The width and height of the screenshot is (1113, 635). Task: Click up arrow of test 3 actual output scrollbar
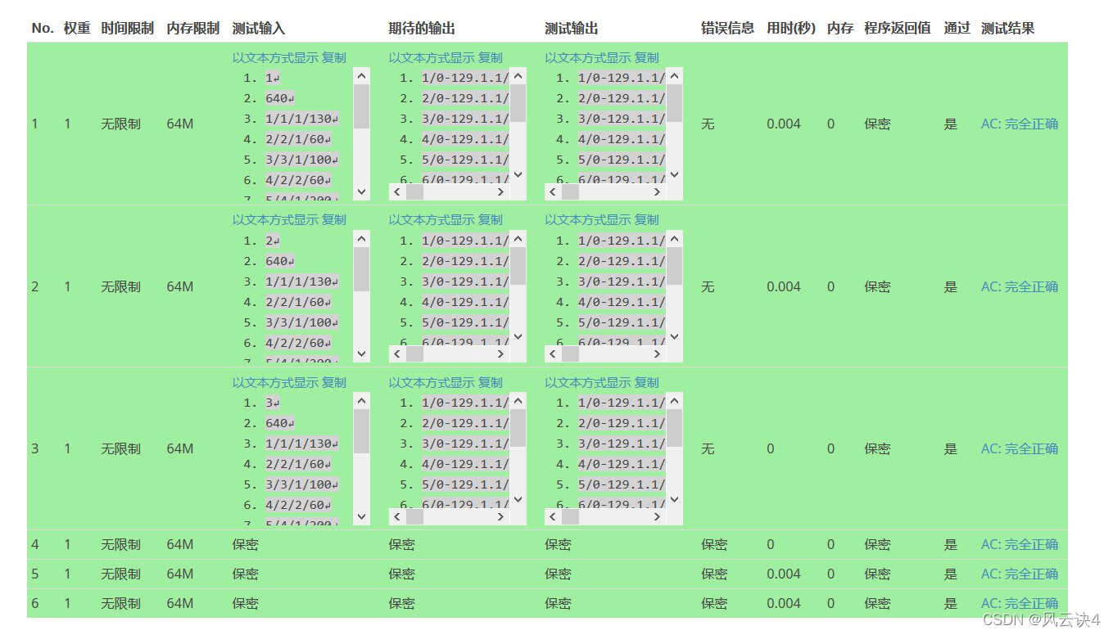tap(675, 400)
